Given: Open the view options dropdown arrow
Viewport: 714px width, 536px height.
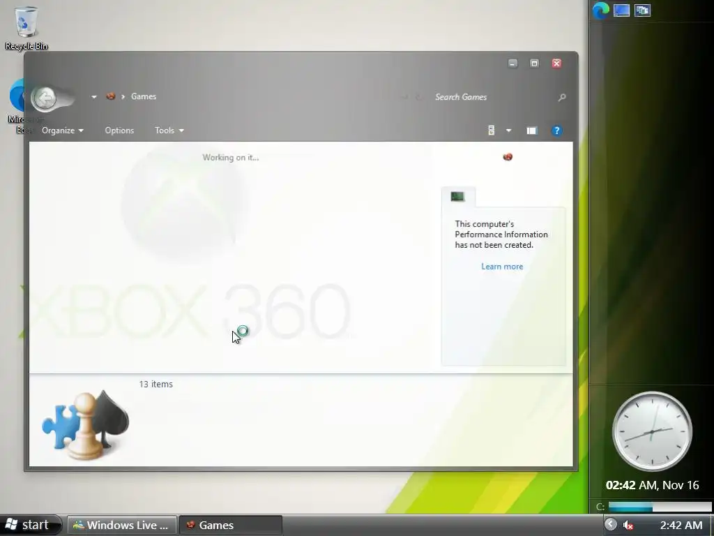Looking at the screenshot, I should click(508, 131).
